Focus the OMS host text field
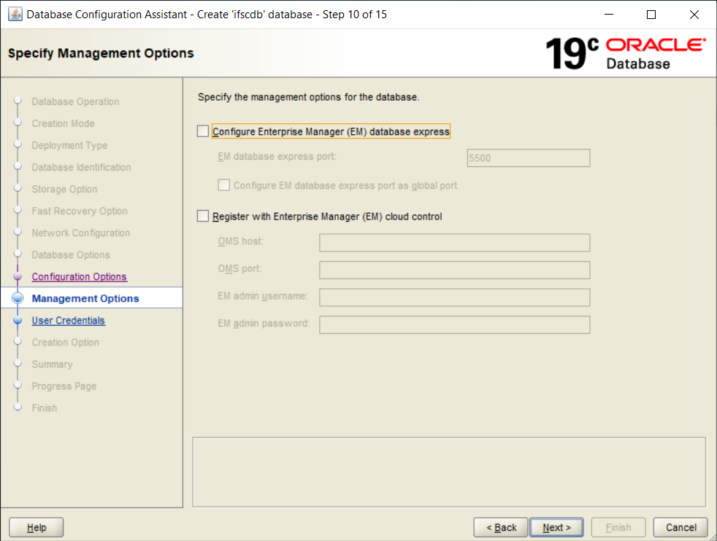 454,243
